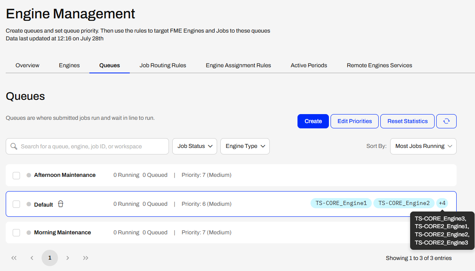This screenshot has width=475, height=271.
Task: Check the Afternoon Maintenance queue checkbox
Action: [16, 175]
